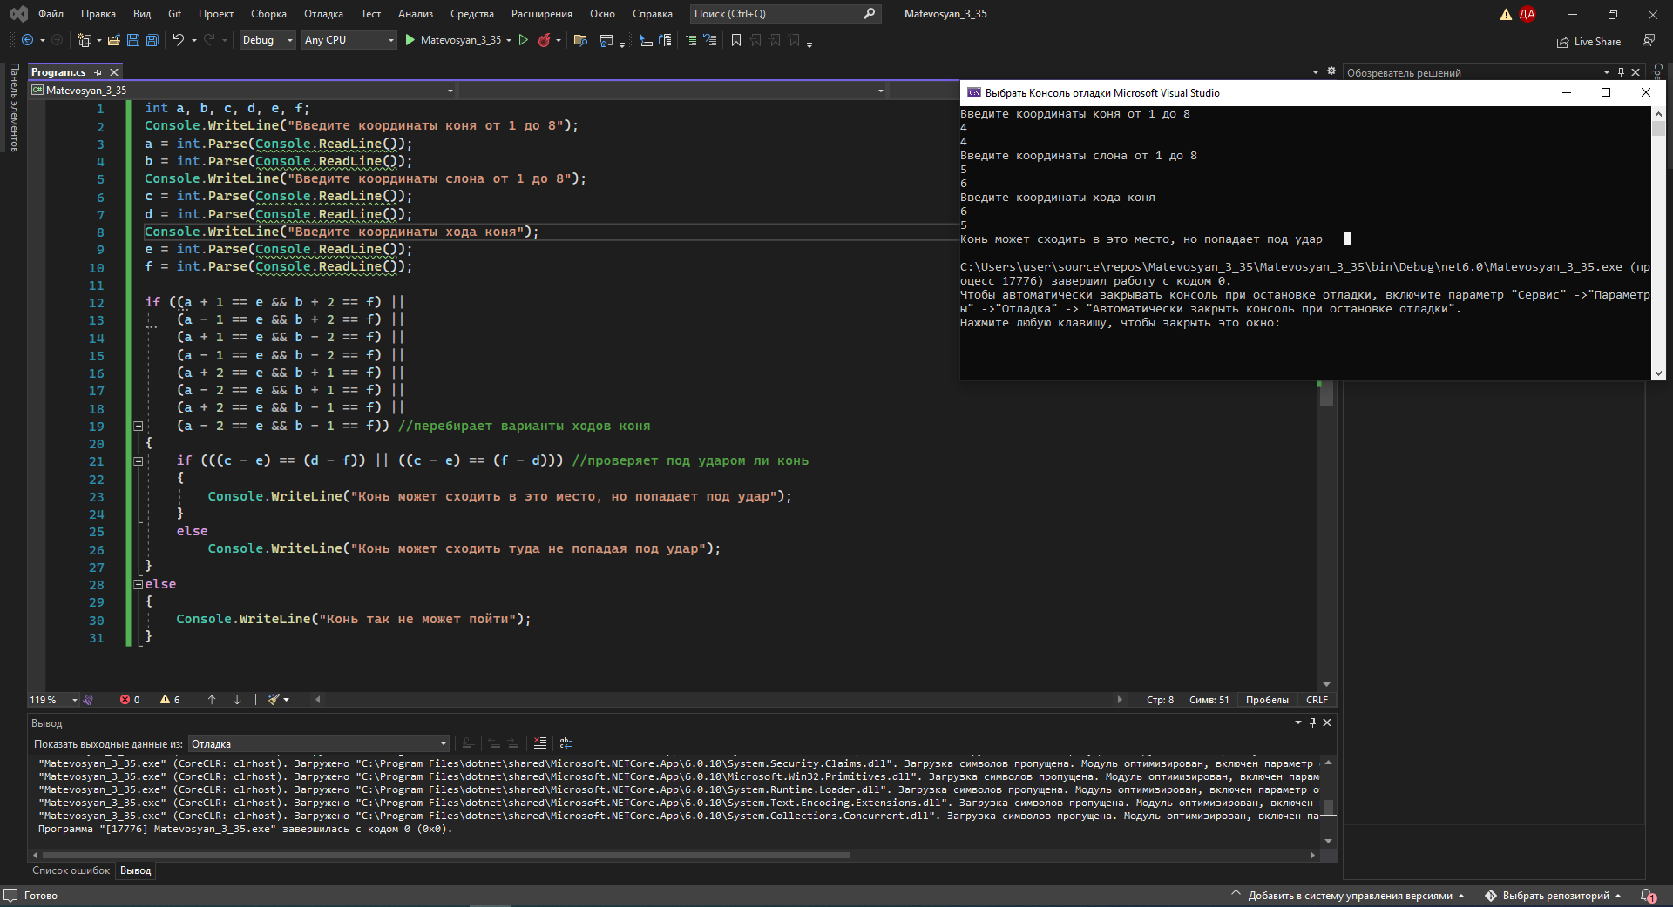
Task: Click the Save All icon
Action: coord(152,40)
